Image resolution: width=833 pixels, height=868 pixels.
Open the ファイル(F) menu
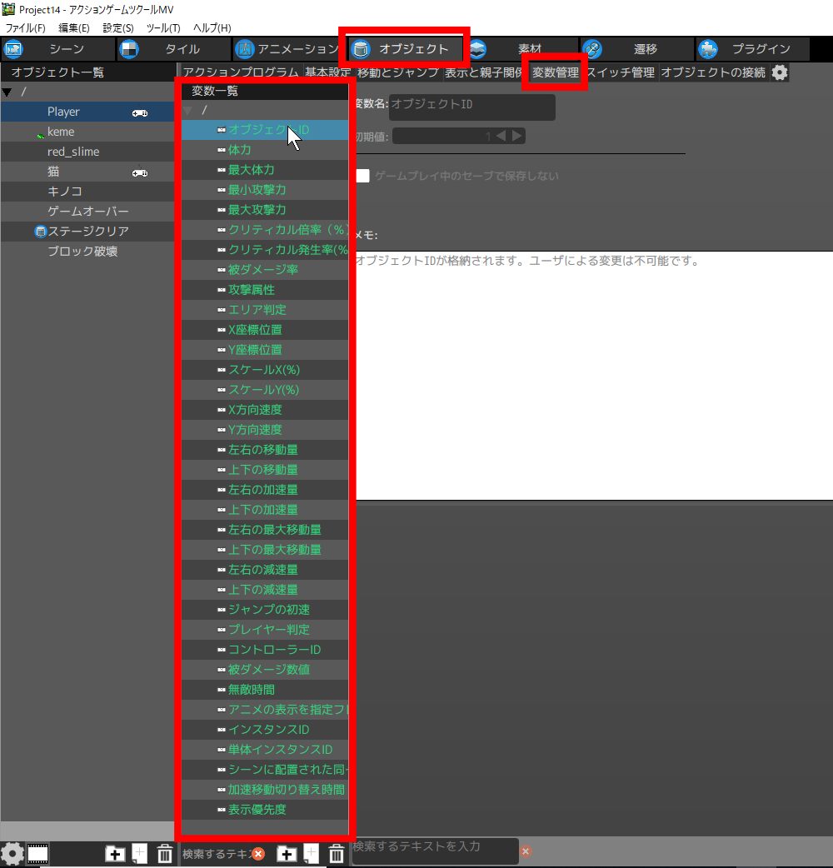(25, 27)
